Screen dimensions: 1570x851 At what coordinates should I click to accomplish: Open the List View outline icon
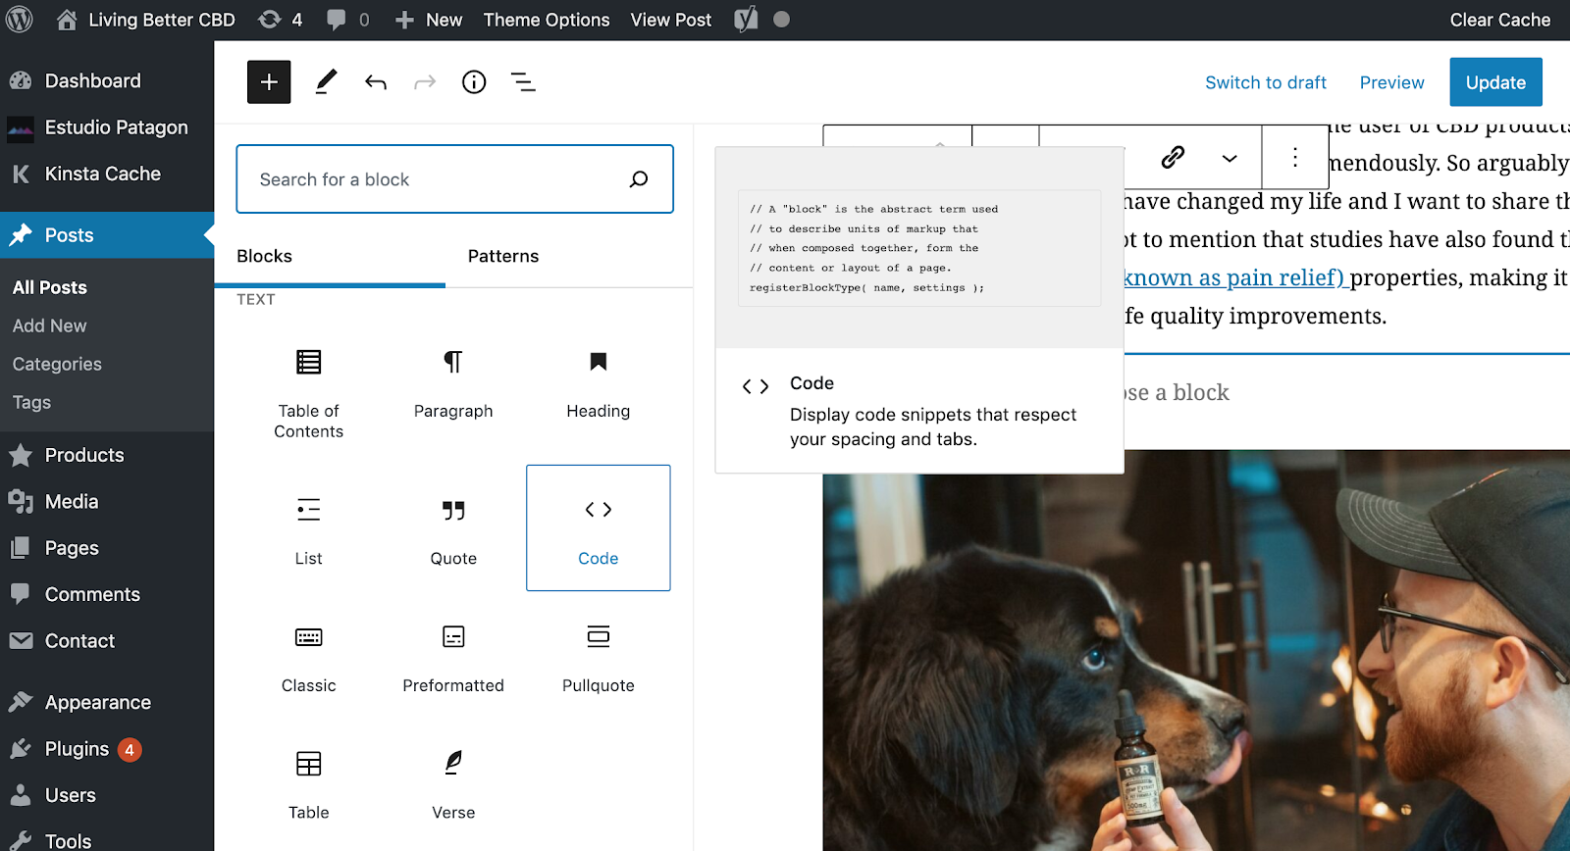(523, 82)
